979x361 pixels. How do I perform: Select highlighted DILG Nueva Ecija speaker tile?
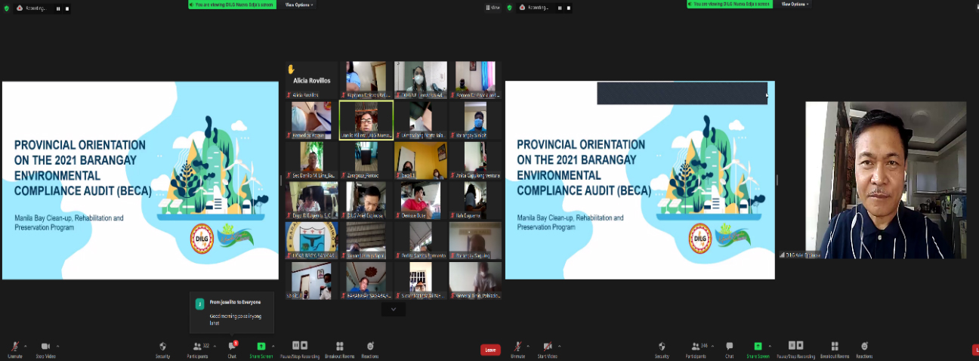point(366,120)
